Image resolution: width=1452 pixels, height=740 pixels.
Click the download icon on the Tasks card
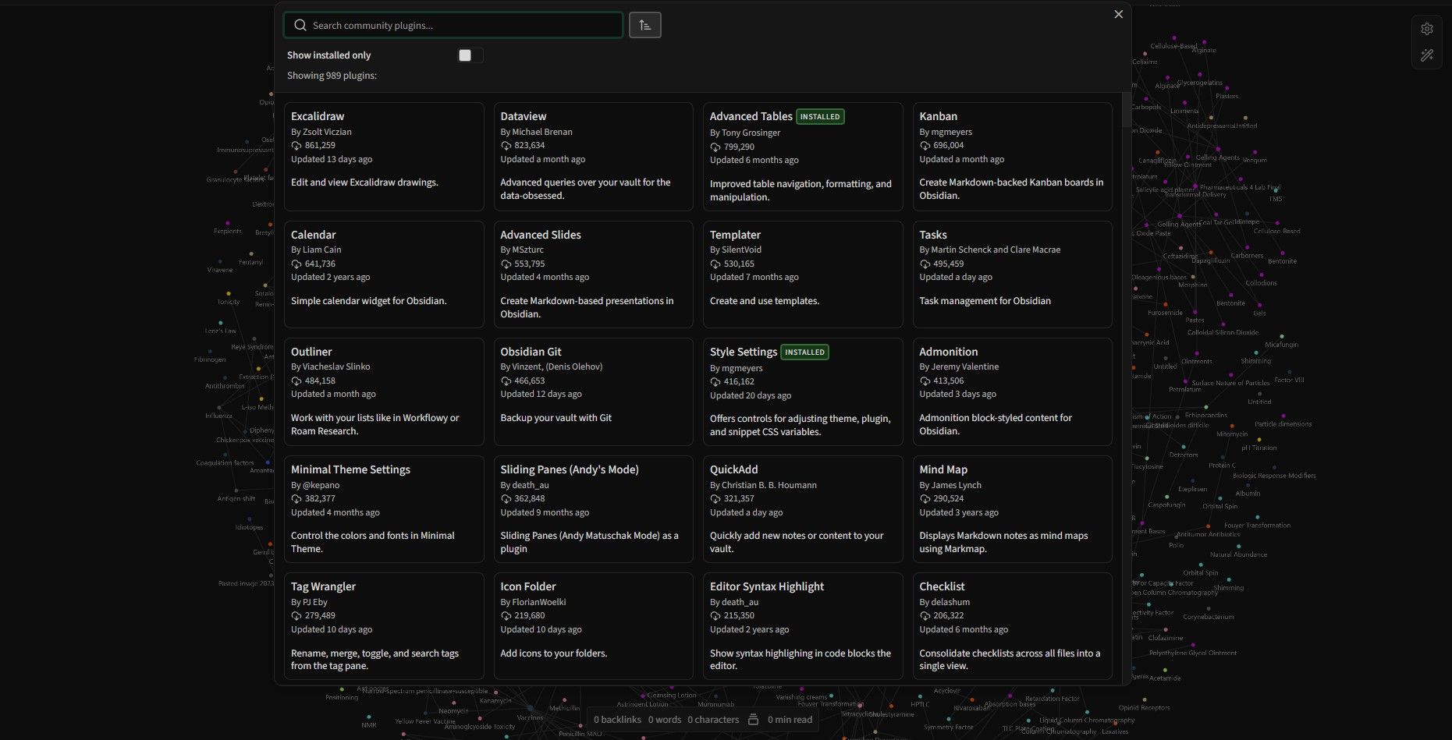point(924,264)
